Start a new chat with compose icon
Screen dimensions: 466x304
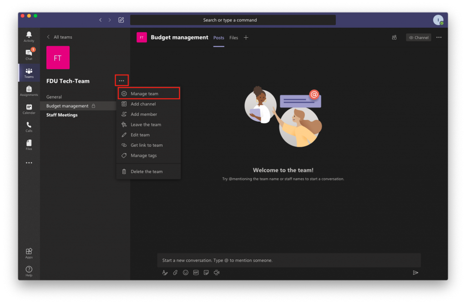click(121, 20)
